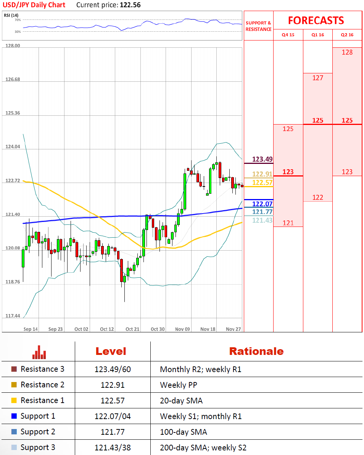Open the Q4 15 forecast column header
Viewport: 364px width, 455px height.
click(x=288, y=35)
